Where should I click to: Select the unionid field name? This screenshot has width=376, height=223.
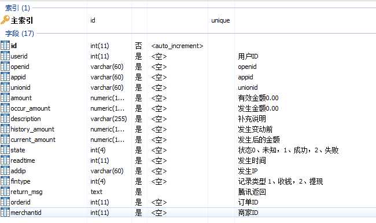[20, 87]
